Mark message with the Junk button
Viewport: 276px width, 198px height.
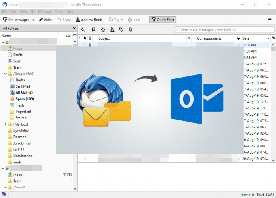coord(134,20)
